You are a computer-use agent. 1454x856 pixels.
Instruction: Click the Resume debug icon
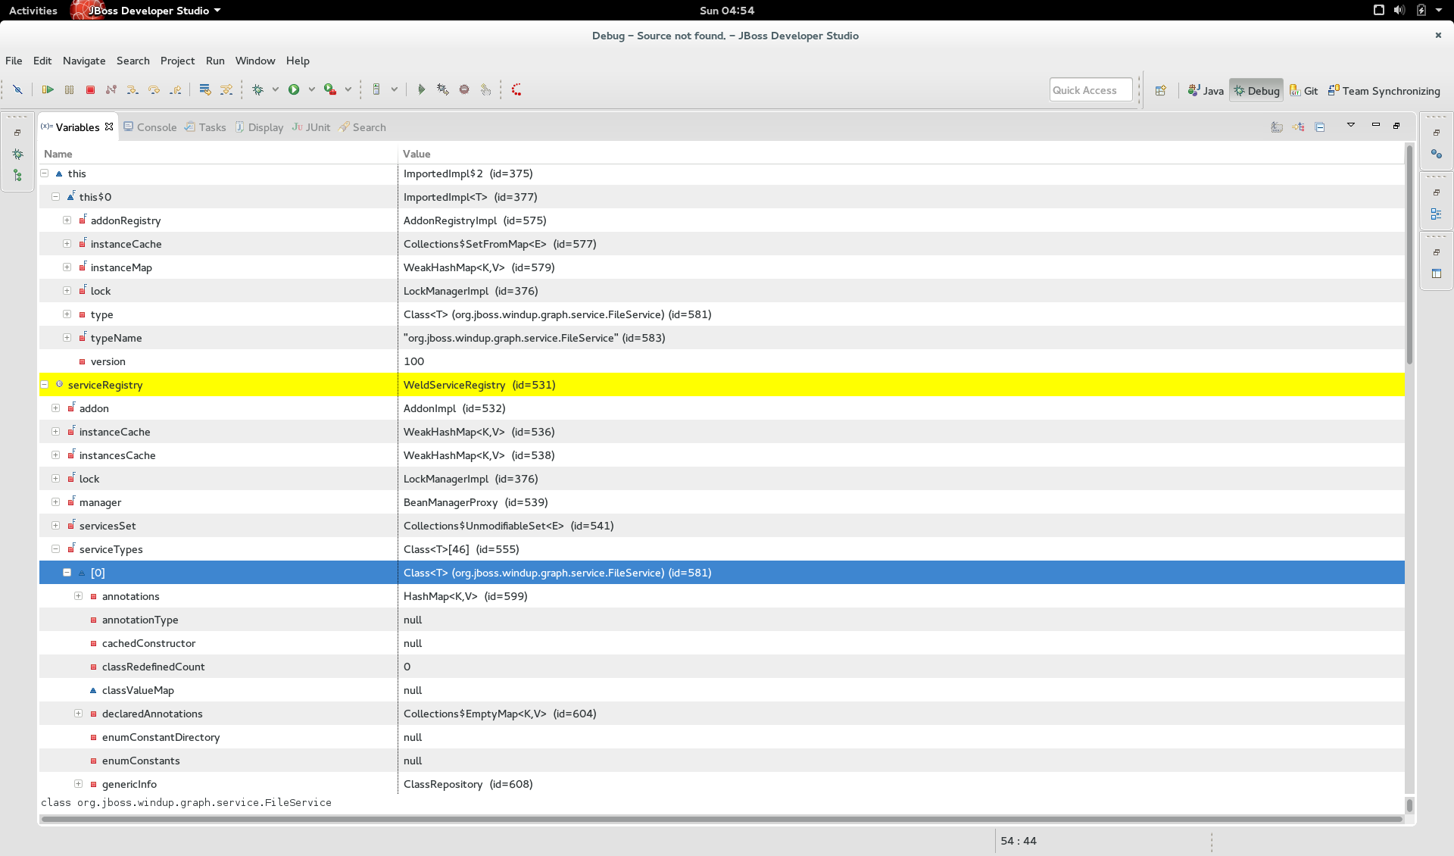pyautogui.click(x=48, y=89)
